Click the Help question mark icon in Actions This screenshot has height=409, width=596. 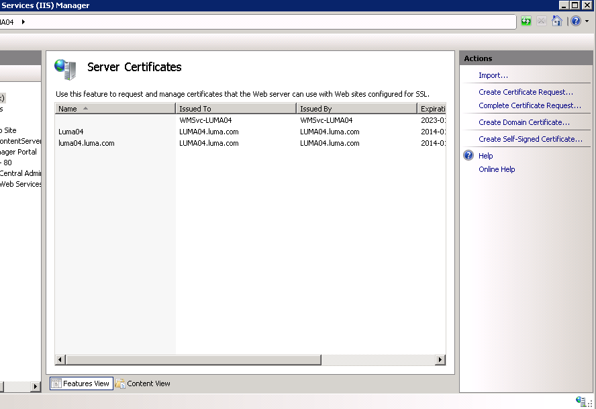[x=468, y=155]
